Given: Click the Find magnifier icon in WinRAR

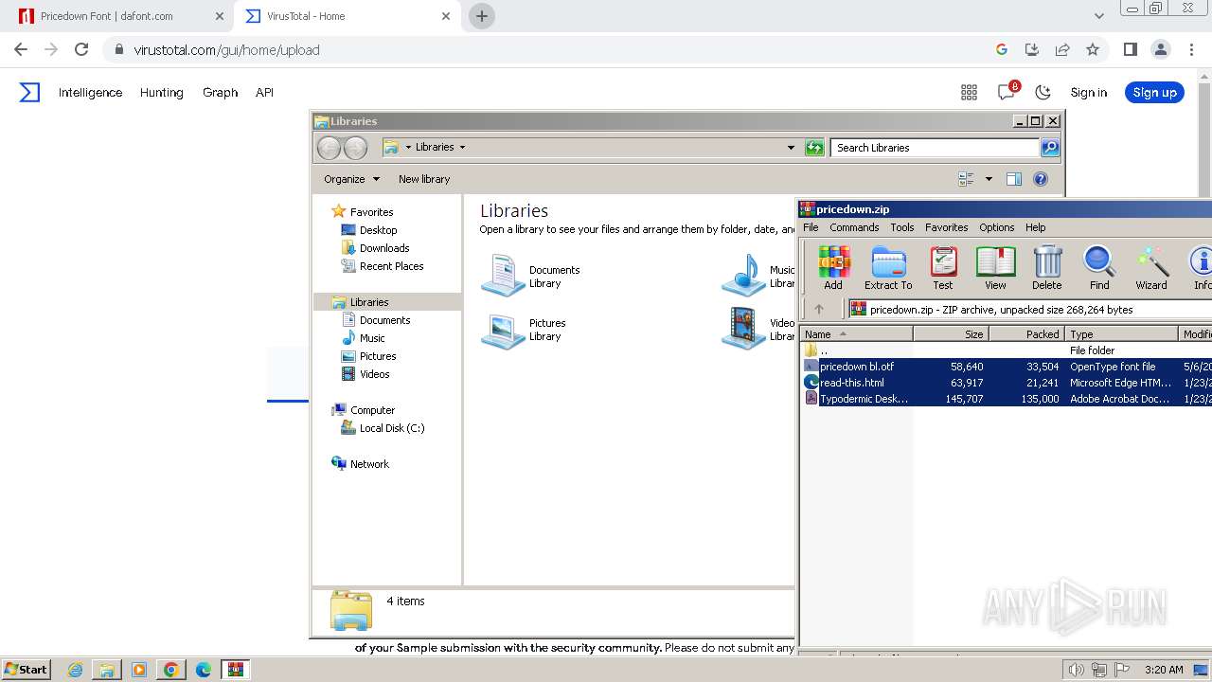Looking at the screenshot, I should pos(1099,267).
